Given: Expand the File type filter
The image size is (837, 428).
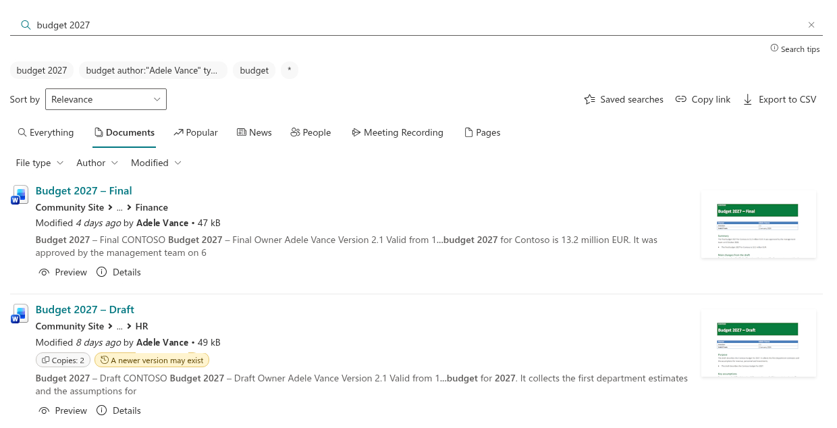Looking at the screenshot, I should (40, 163).
